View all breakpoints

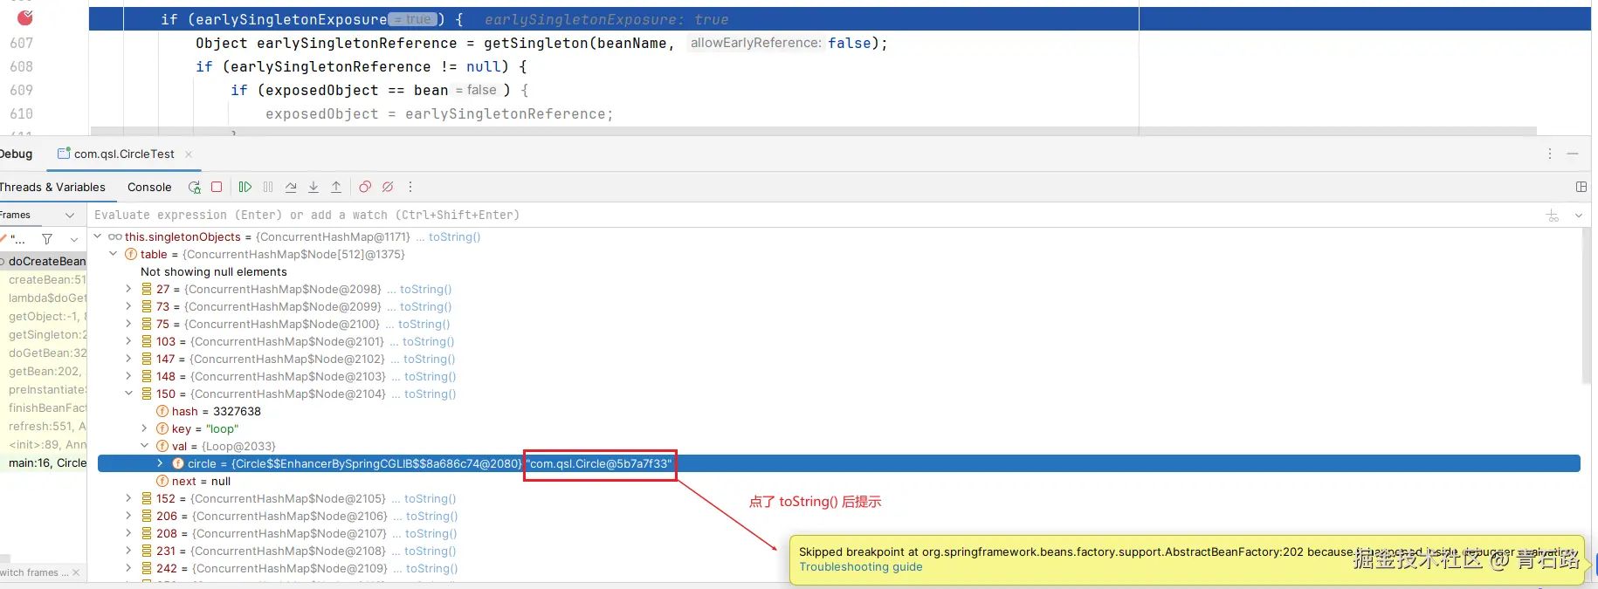tap(365, 187)
